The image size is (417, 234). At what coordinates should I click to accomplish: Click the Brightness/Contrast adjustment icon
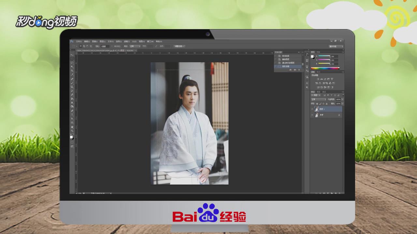pos(318,79)
